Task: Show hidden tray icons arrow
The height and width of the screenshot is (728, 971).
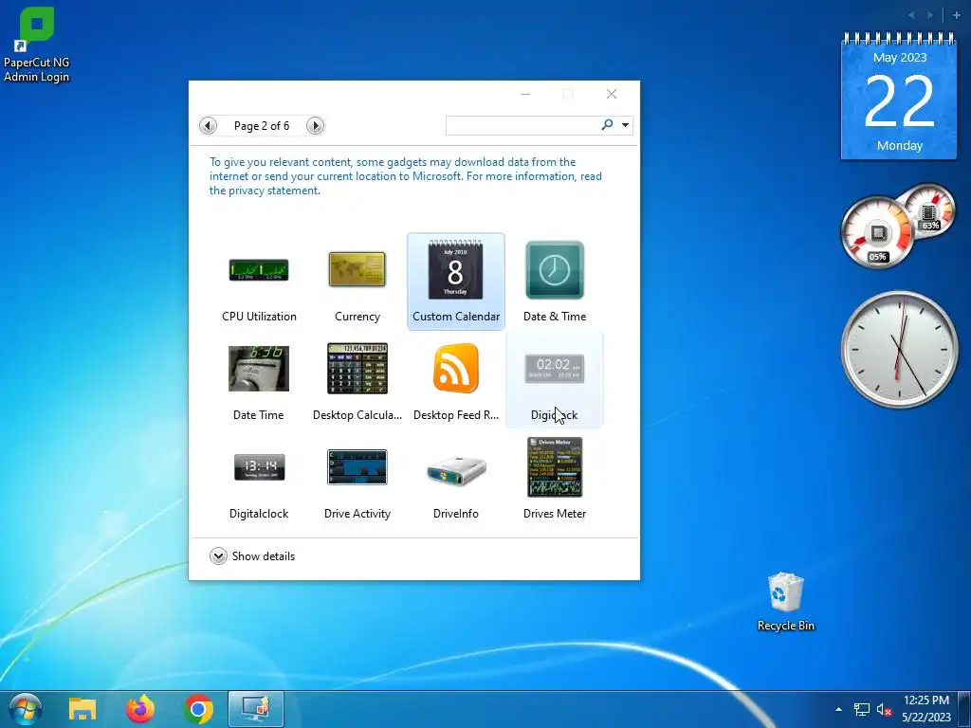Action: pyautogui.click(x=838, y=709)
